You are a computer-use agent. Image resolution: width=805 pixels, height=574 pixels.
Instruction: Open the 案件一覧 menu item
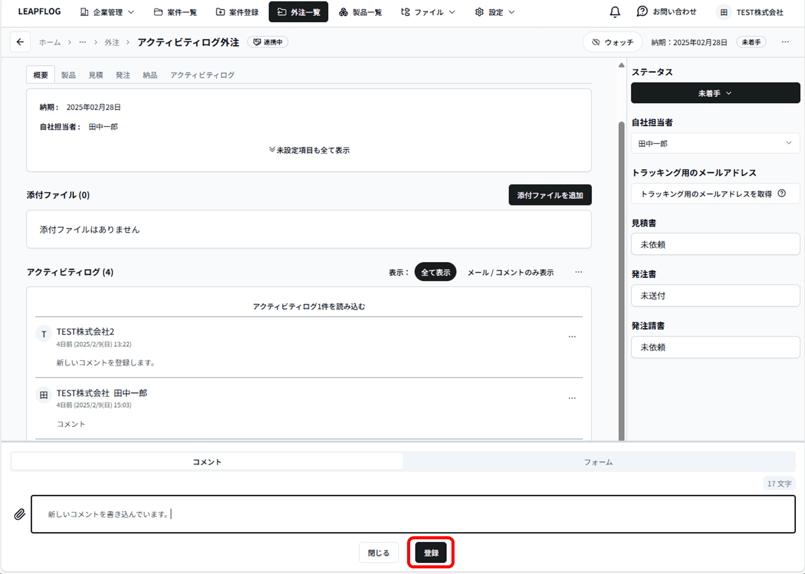[175, 12]
